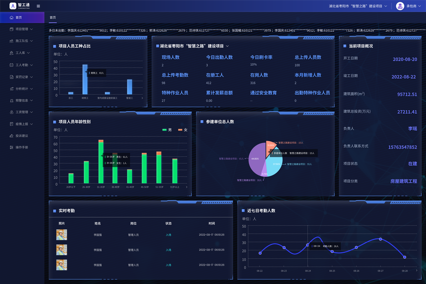426x284 pixels.
Task: Click the 特种作业人员 statistic label
Action: click(175, 93)
